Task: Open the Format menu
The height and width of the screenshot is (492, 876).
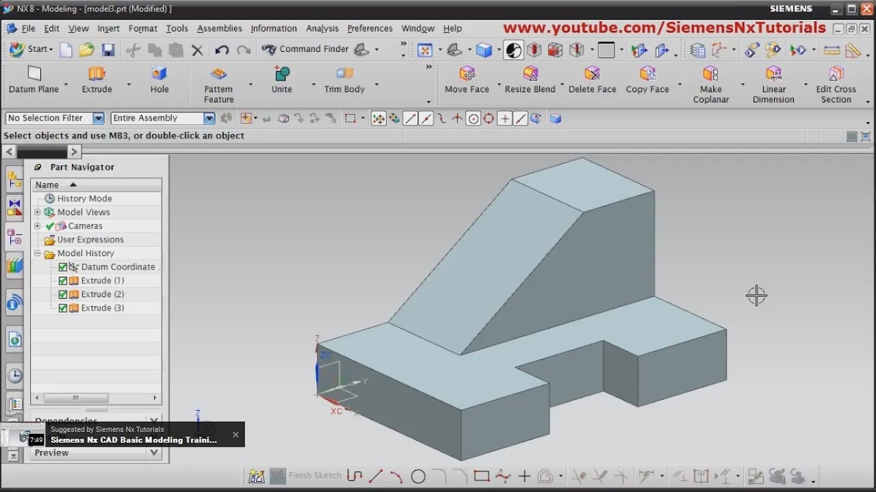Action: click(143, 29)
